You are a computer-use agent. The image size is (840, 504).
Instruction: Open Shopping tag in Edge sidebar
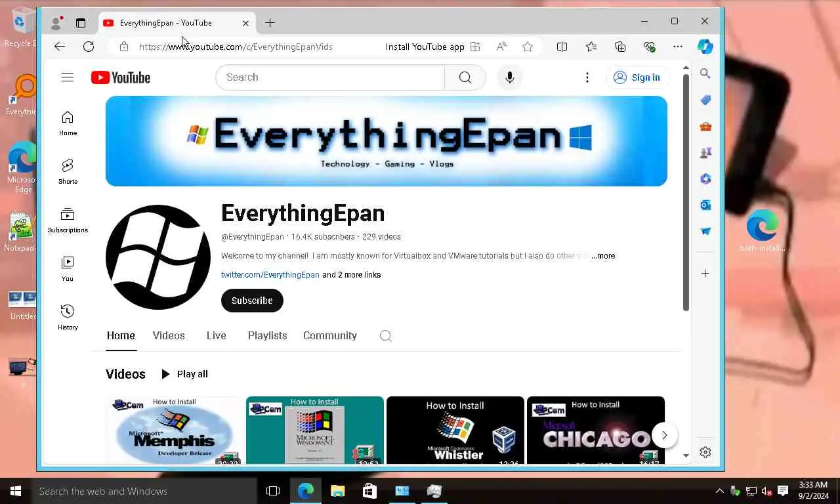tap(705, 100)
